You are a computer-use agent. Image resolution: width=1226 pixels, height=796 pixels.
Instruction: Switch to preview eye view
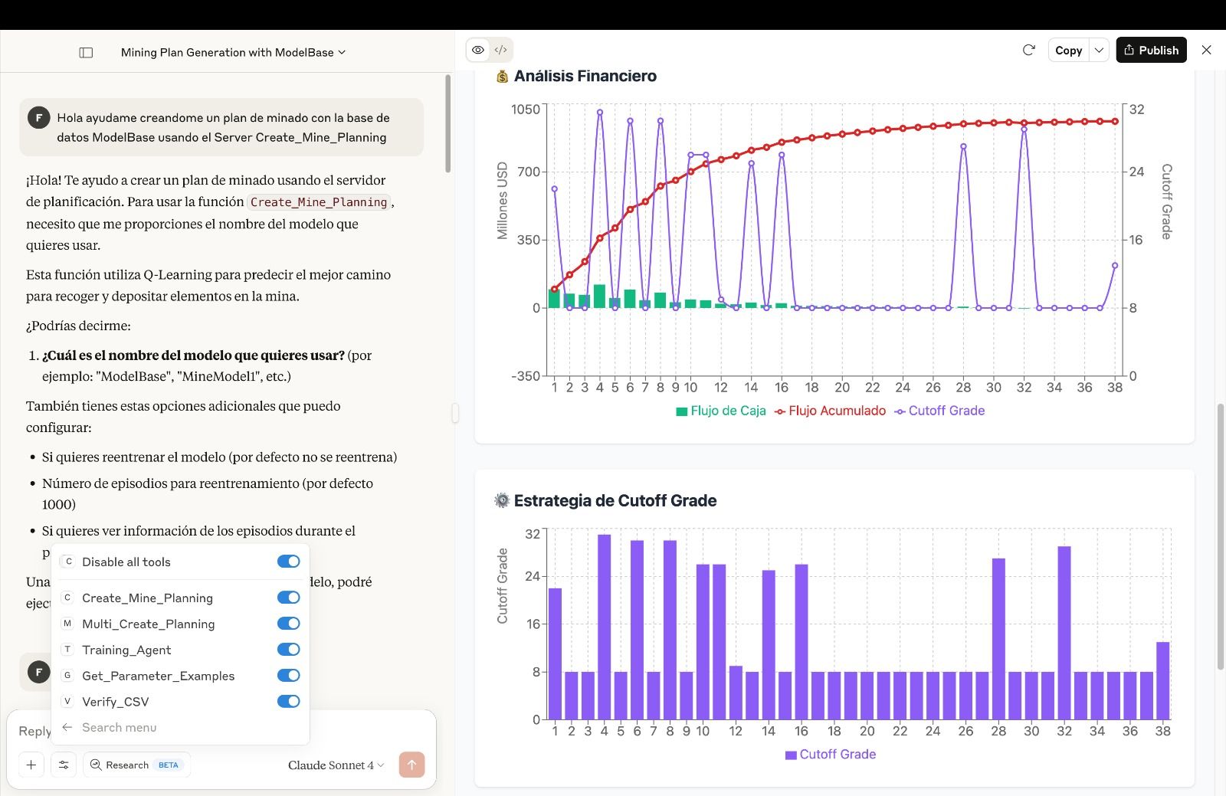[x=478, y=50]
